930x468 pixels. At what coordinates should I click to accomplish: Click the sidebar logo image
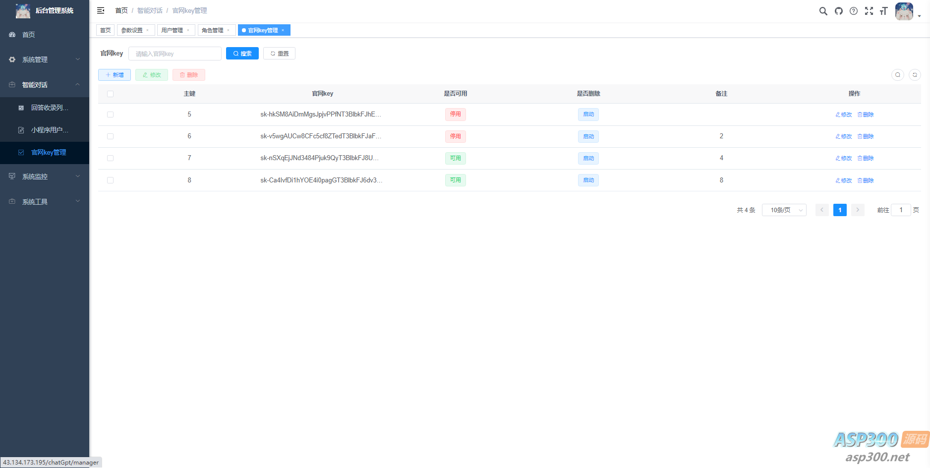tap(23, 10)
